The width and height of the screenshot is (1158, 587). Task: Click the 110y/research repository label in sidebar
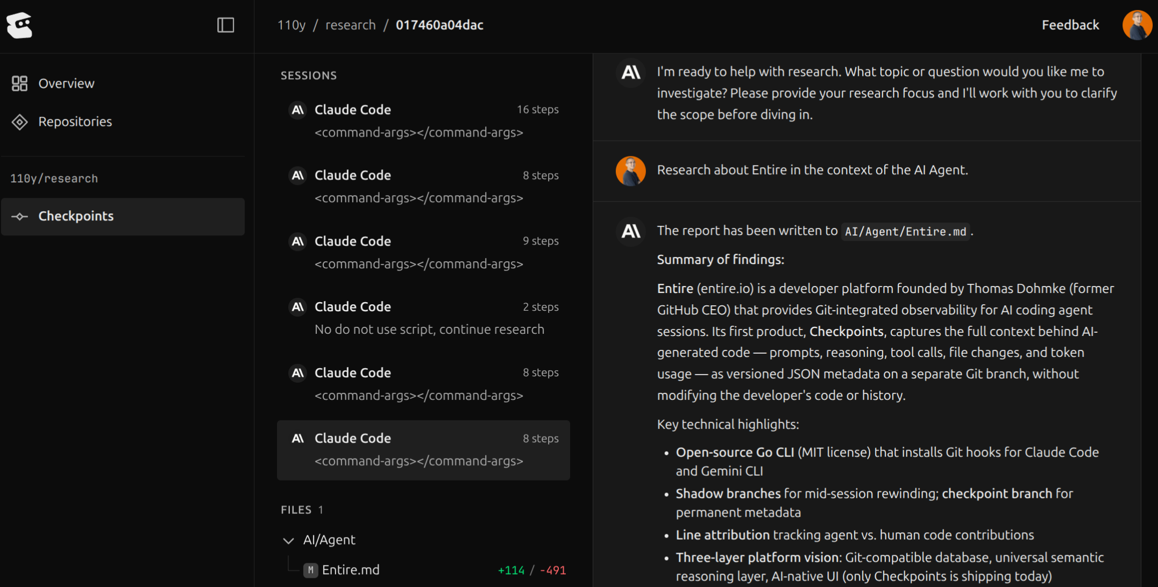tap(54, 178)
